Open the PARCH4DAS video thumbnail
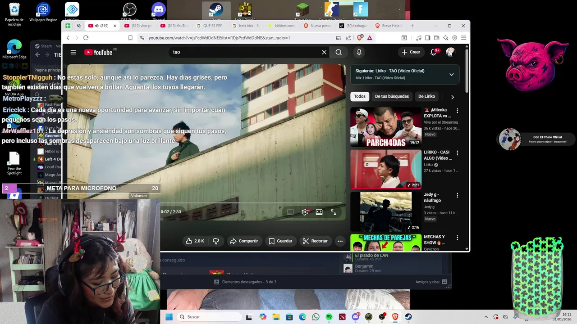This screenshot has width=577, height=324. (386, 127)
